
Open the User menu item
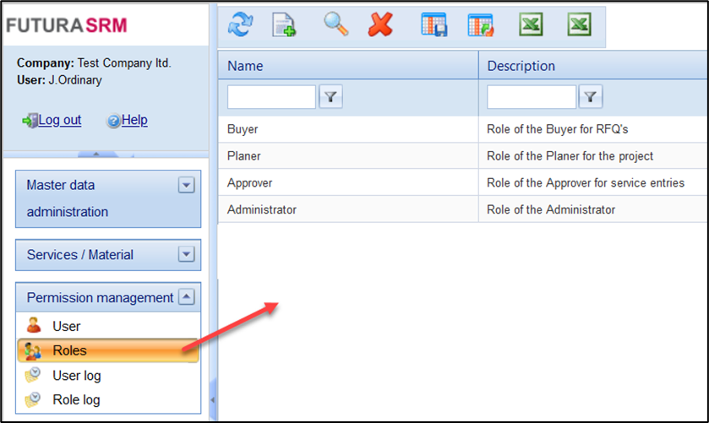tap(67, 326)
